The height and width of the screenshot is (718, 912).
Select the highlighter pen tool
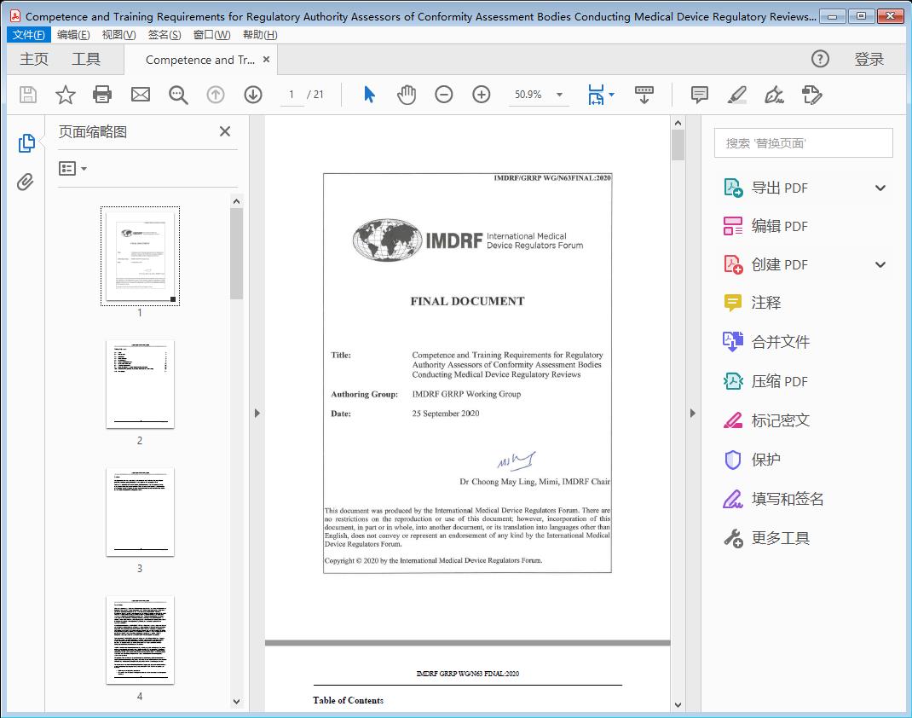coord(737,95)
